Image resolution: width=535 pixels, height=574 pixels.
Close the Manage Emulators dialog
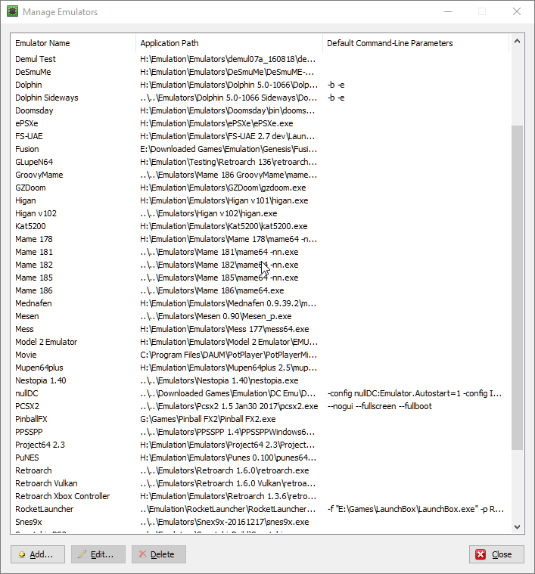coord(496,554)
